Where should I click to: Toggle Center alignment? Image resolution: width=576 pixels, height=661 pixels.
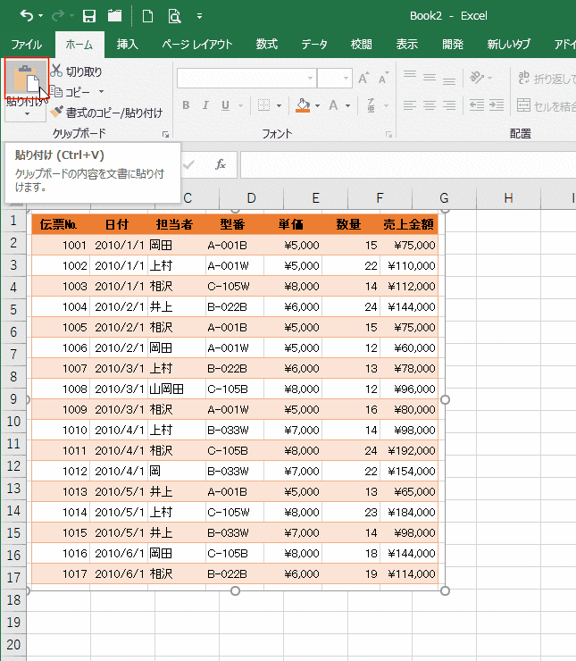(x=430, y=105)
